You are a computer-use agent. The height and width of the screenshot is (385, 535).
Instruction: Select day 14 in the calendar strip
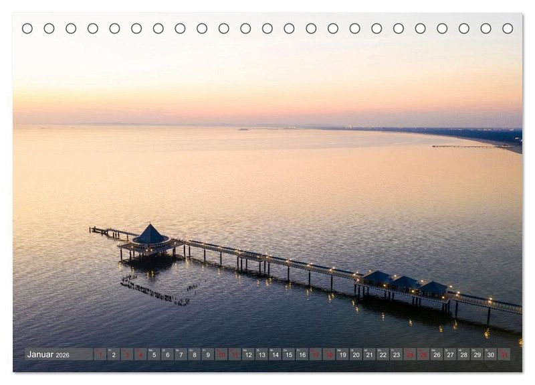point(276,354)
